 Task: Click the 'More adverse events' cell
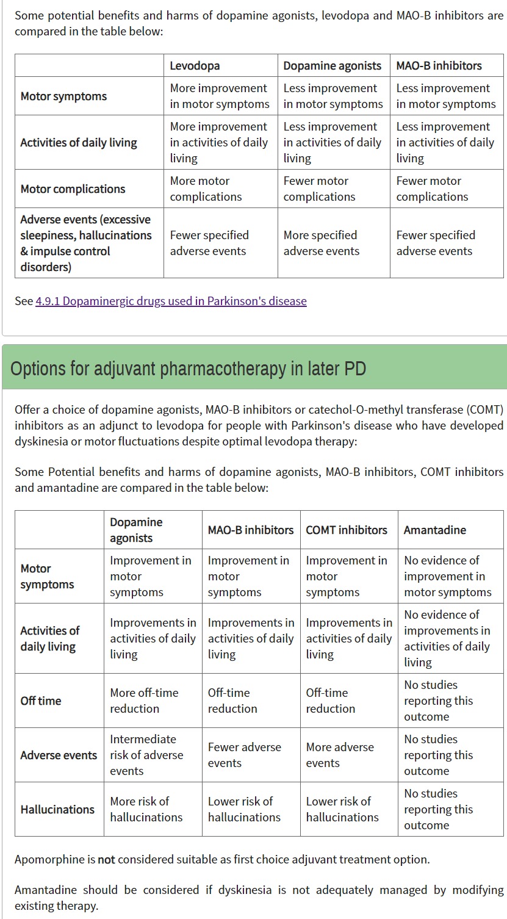[x=340, y=755]
